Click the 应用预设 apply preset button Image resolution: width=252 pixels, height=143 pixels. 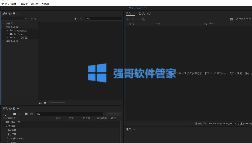pyautogui.click(x=114, y=114)
